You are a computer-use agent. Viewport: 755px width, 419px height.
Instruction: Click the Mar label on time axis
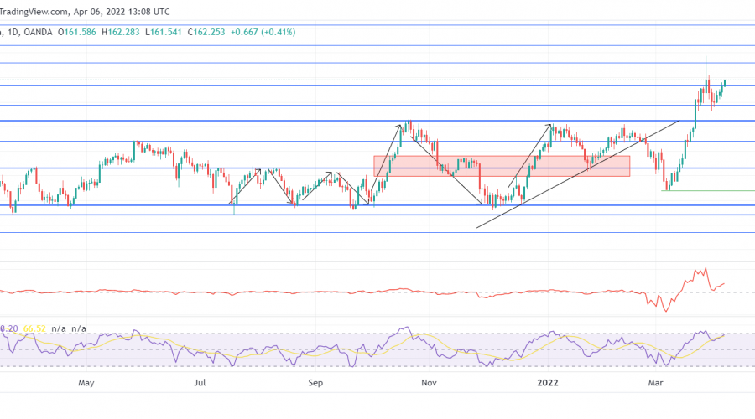pos(655,383)
